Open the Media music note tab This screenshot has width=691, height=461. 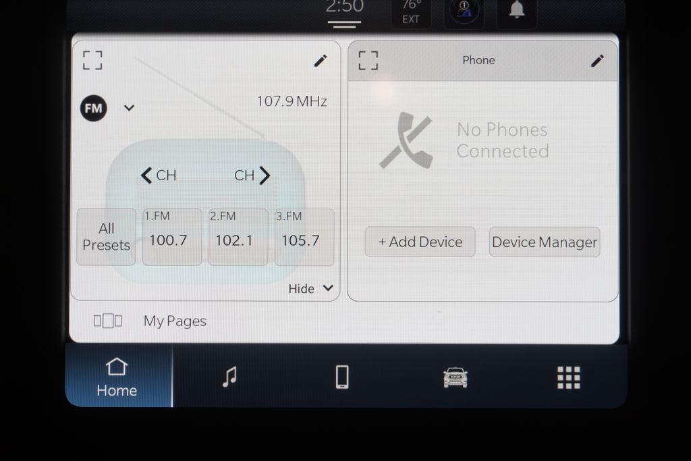pos(229,377)
